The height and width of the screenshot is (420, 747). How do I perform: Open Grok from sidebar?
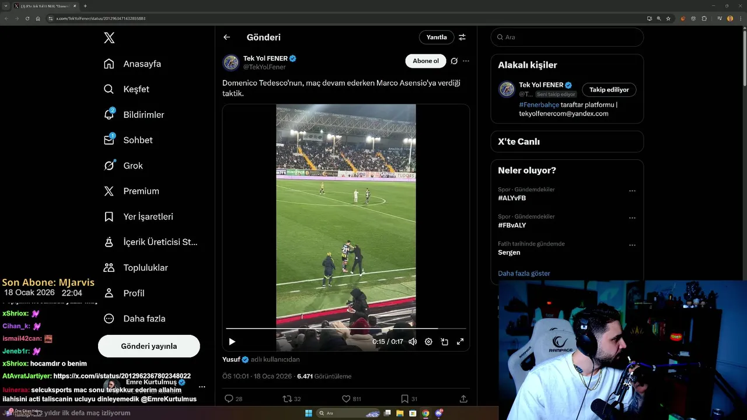(x=123, y=166)
